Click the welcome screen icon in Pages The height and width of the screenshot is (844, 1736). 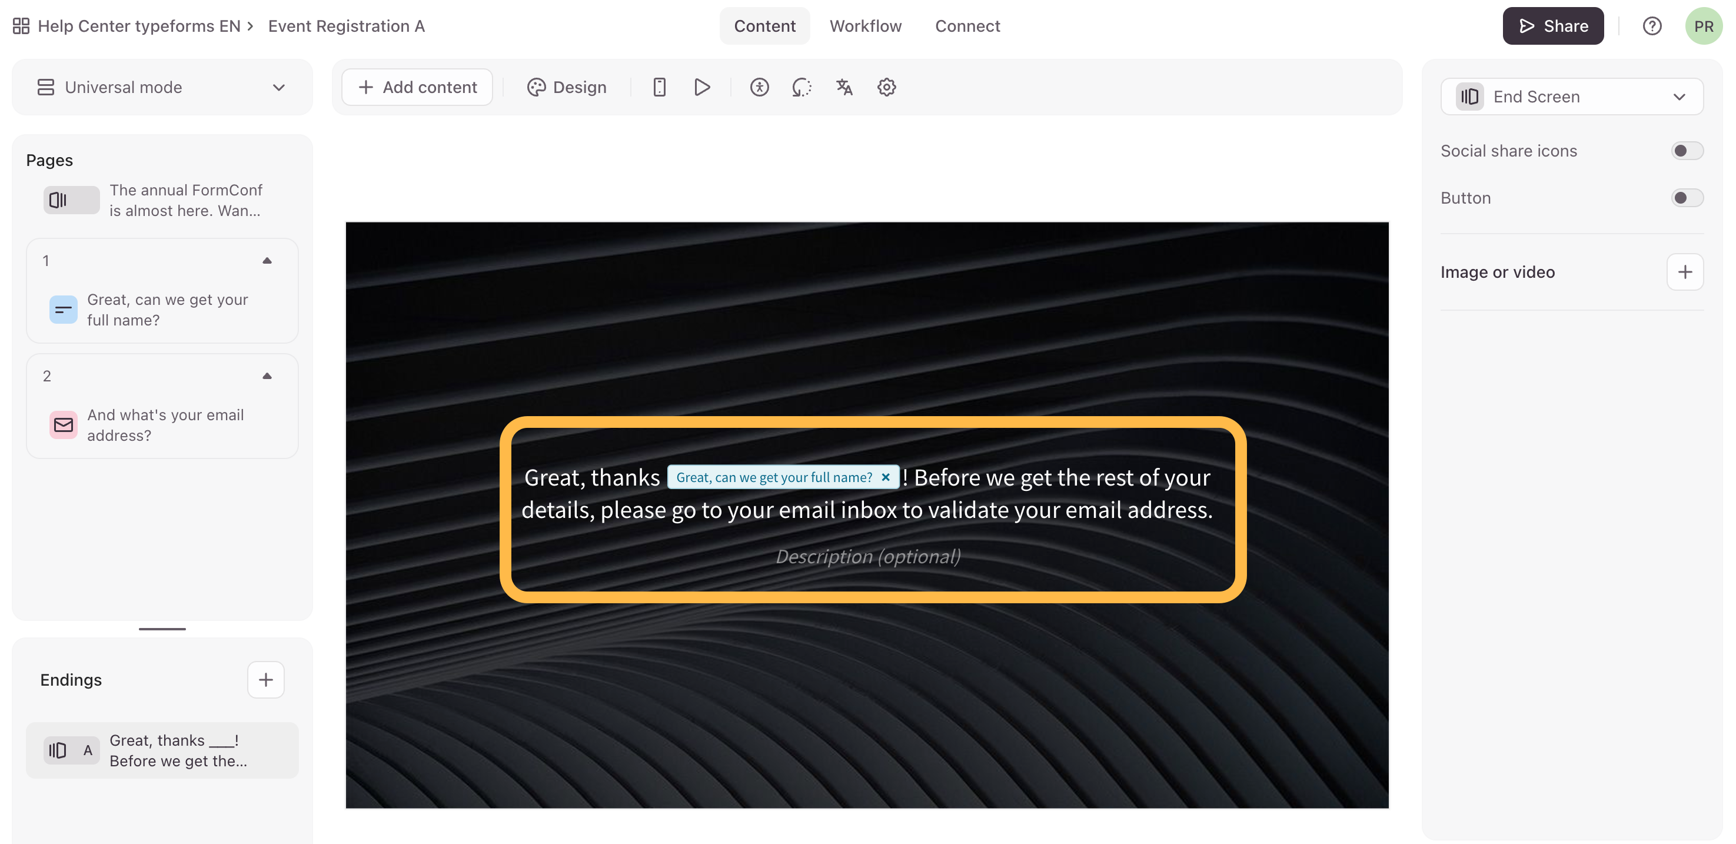59,200
